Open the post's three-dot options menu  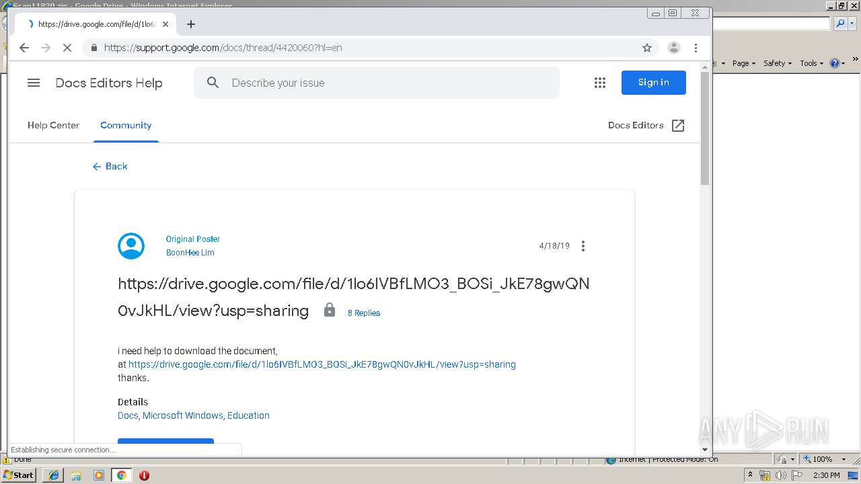tap(583, 246)
